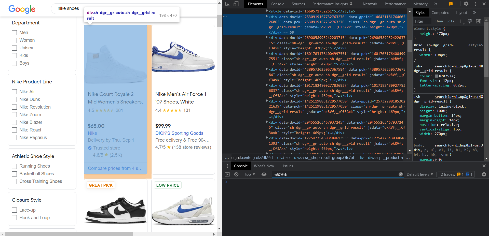Check the Lace-up closure checkbox
The width and height of the screenshot is (489, 236).
(x=14, y=210)
